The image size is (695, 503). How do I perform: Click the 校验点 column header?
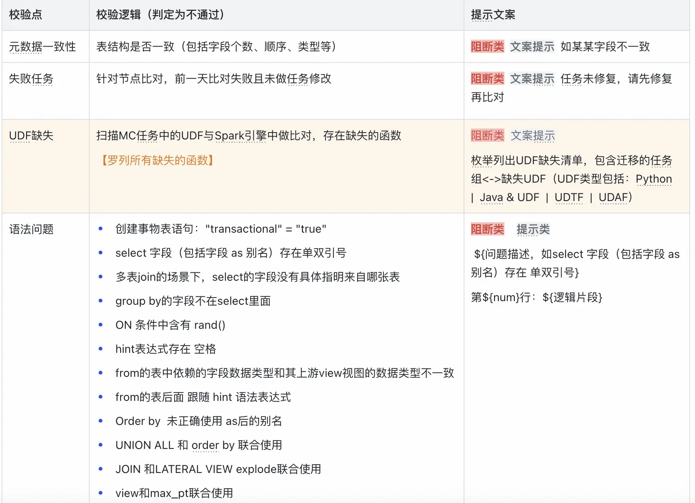[26, 15]
